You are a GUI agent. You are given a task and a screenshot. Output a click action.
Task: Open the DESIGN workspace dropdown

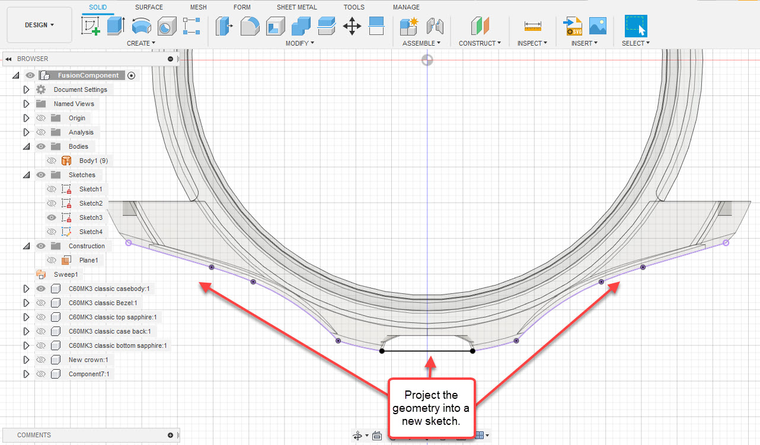(x=39, y=25)
